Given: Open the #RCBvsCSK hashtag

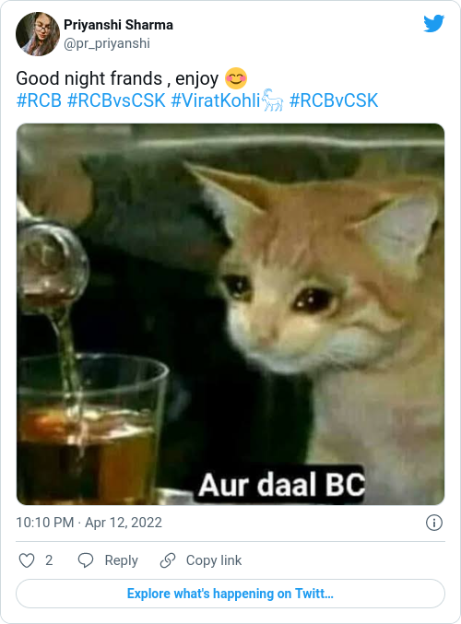Looking at the screenshot, I should coord(116,100).
